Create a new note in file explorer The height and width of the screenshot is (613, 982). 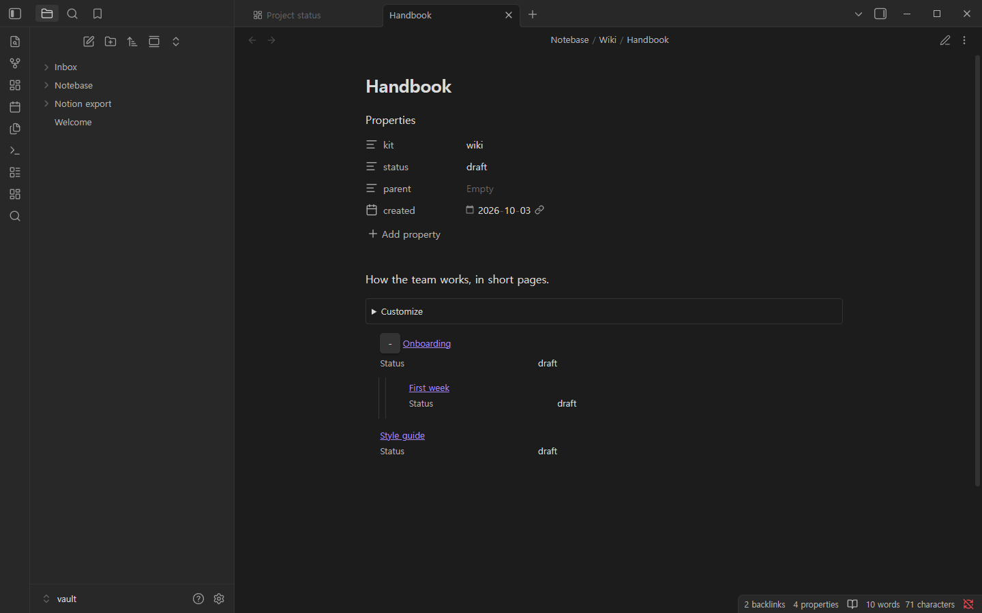[x=89, y=42]
